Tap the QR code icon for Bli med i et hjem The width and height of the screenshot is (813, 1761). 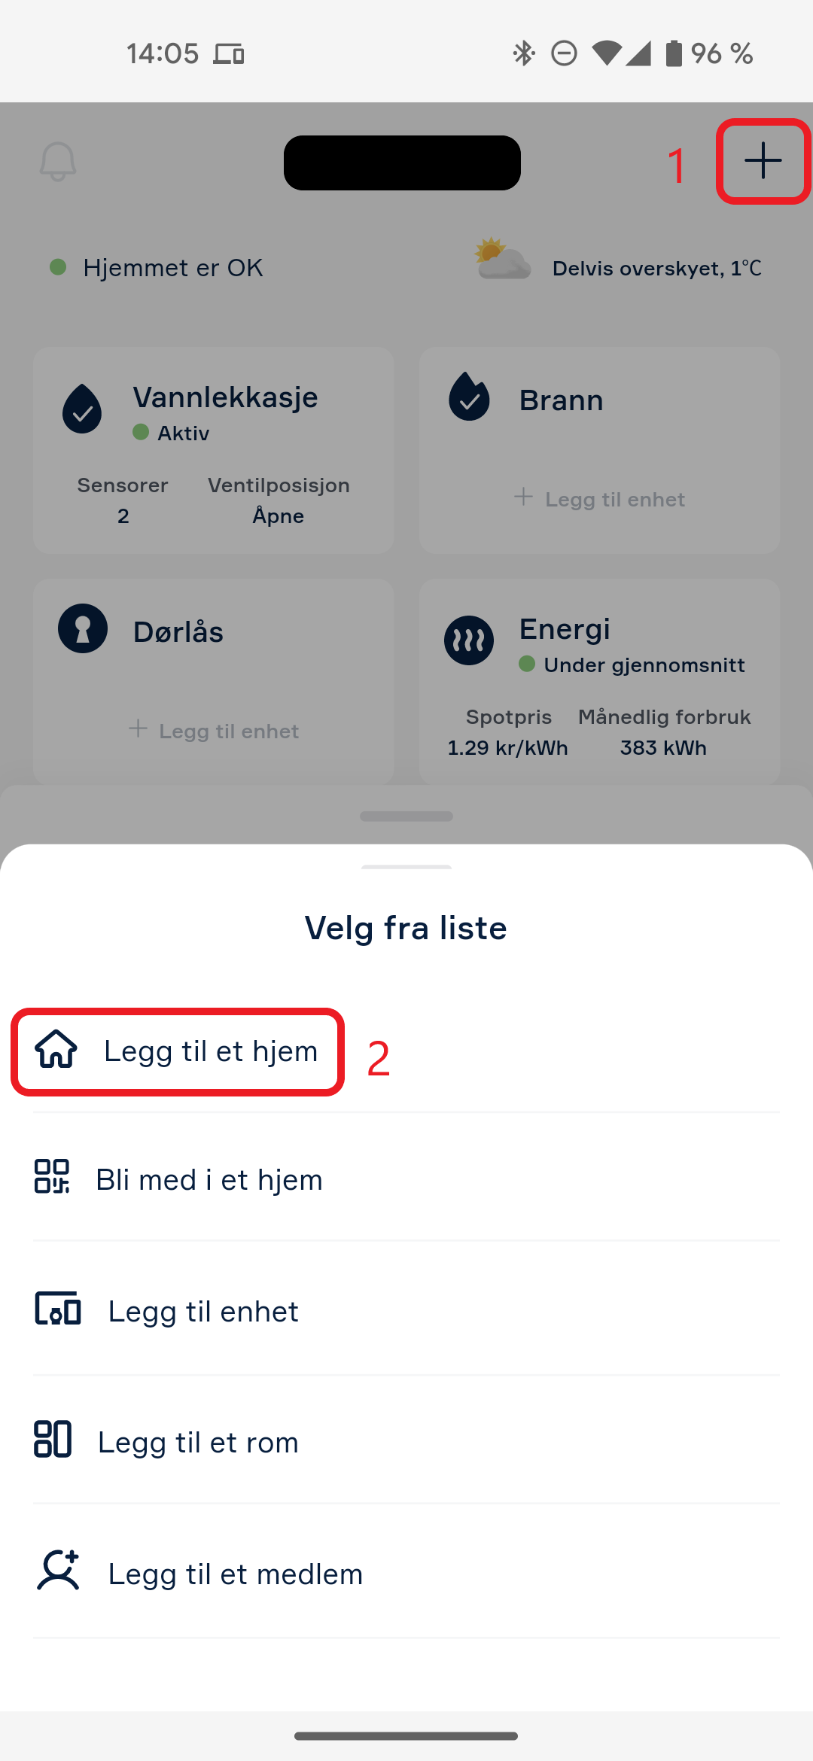pos(52,1176)
